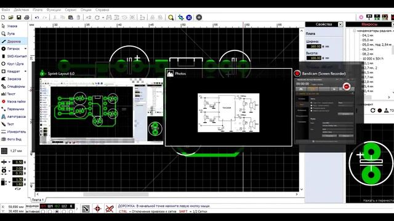The height and width of the screenshot is (221, 394).
Task: Select the Маска пайки tool
Action: tap(14, 101)
